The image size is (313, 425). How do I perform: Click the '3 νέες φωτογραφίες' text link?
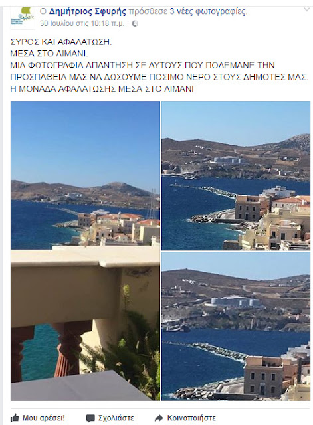(x=208, y=11)
